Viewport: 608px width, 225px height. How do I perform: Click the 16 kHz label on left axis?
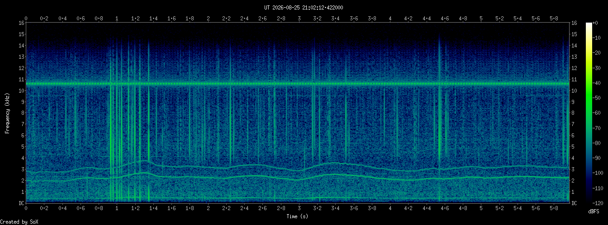point(21,23)
